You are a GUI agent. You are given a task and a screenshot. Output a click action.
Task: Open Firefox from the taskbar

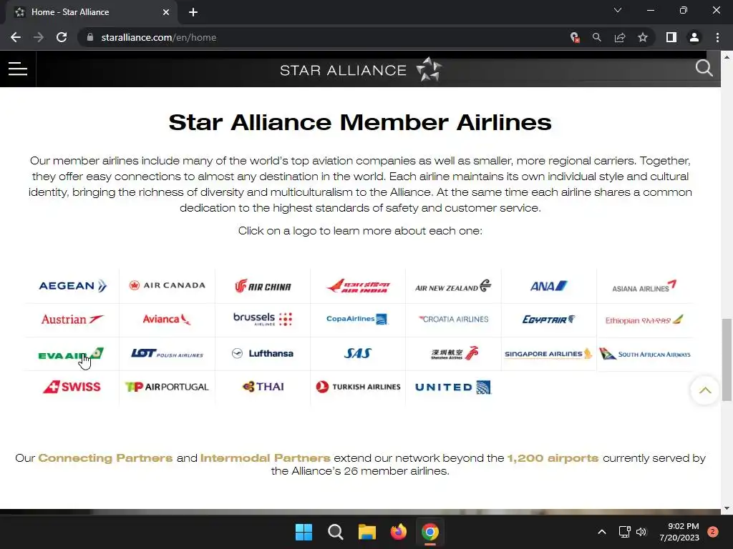pos(399,532)
